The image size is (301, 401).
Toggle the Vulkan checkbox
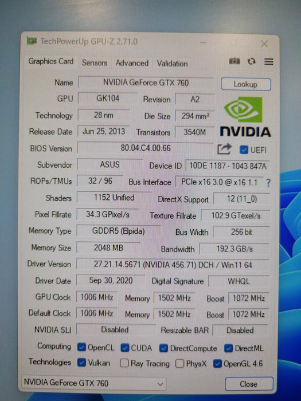[81, 363]
